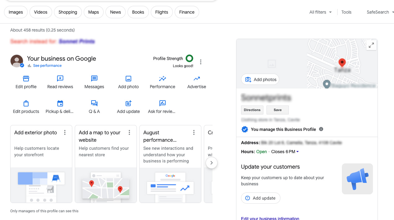Open Add exterior photo card options
The image size is (394, 220).
tap(65, 132)
